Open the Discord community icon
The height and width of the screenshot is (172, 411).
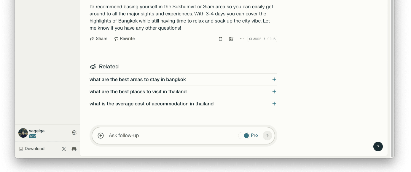click(74, 149)
